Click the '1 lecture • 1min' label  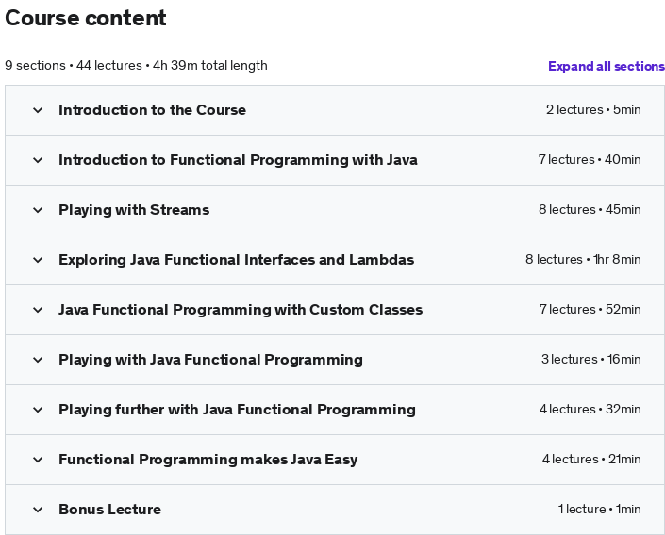(599, 510)
